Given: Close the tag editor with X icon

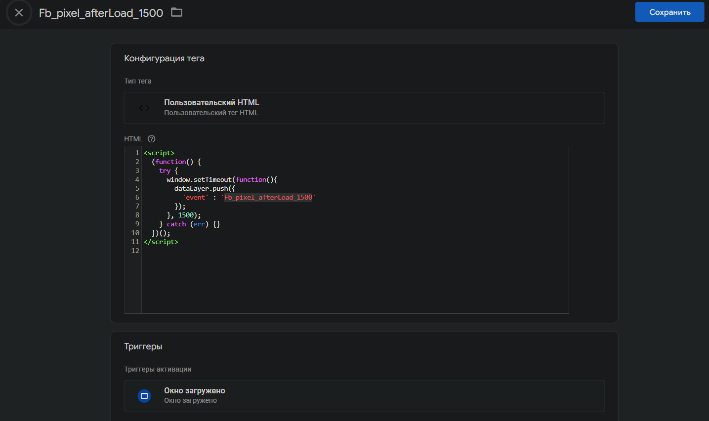Looking at the screenshot, I should tap(19, 13).
